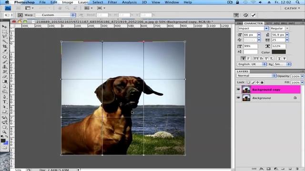Select the Zoom tool
Image resolution: width=305 pixels, height=171 pixels.
click(x=4, y=132)
